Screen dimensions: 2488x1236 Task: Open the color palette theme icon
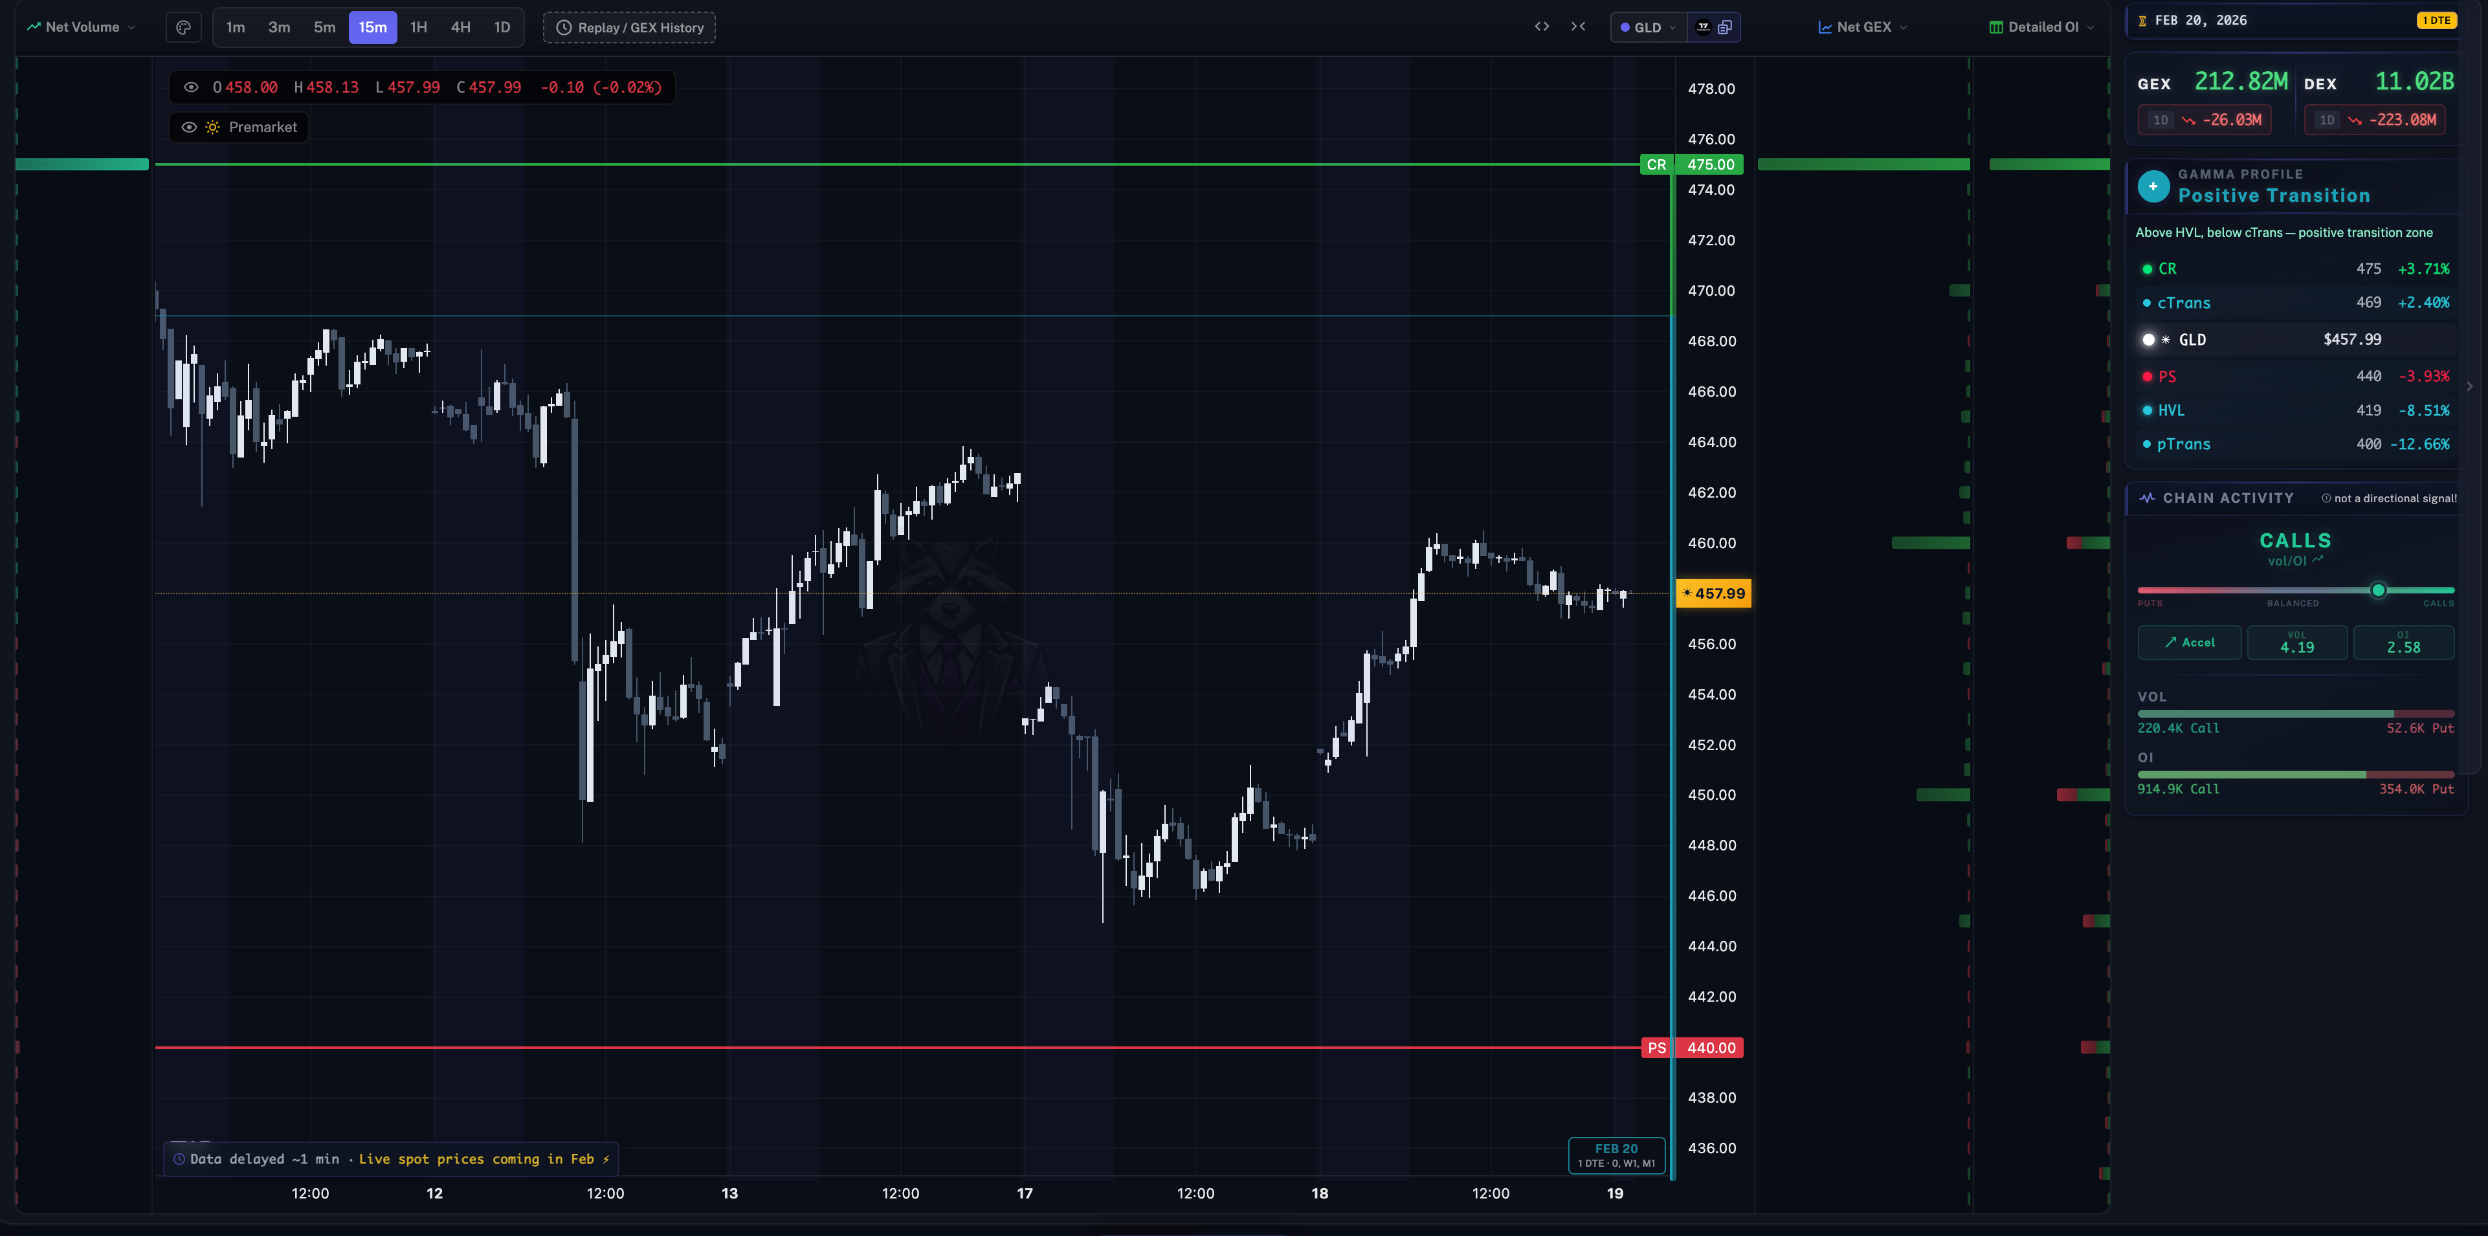coord(183,27)
